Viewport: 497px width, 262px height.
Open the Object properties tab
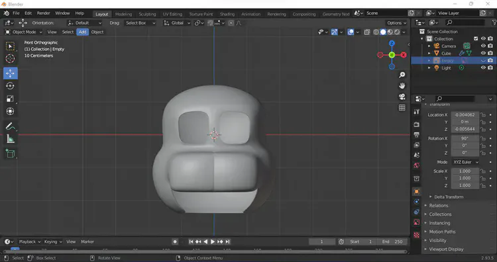(417, 191)
